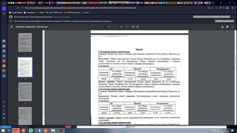Click the fit-to-page icon in PDF toolbar
This screenshot has width=237, height=133.
[x=133, y=27]
